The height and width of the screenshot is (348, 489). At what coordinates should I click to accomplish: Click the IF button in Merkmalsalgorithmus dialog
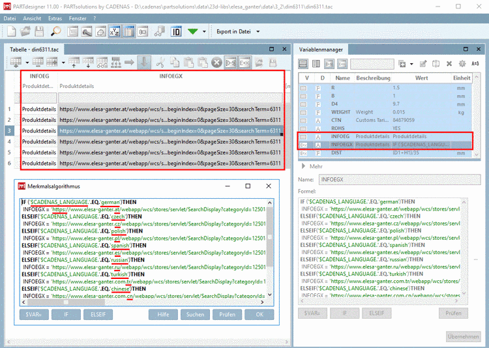[66, 315]
